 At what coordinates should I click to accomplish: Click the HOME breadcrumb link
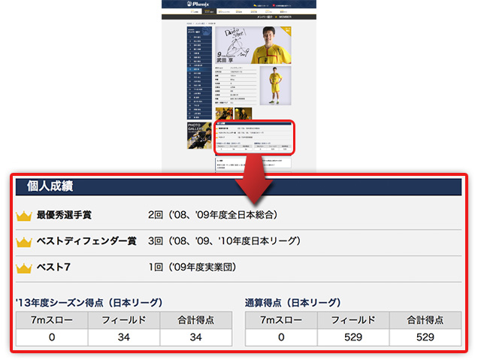coord(189,23)
